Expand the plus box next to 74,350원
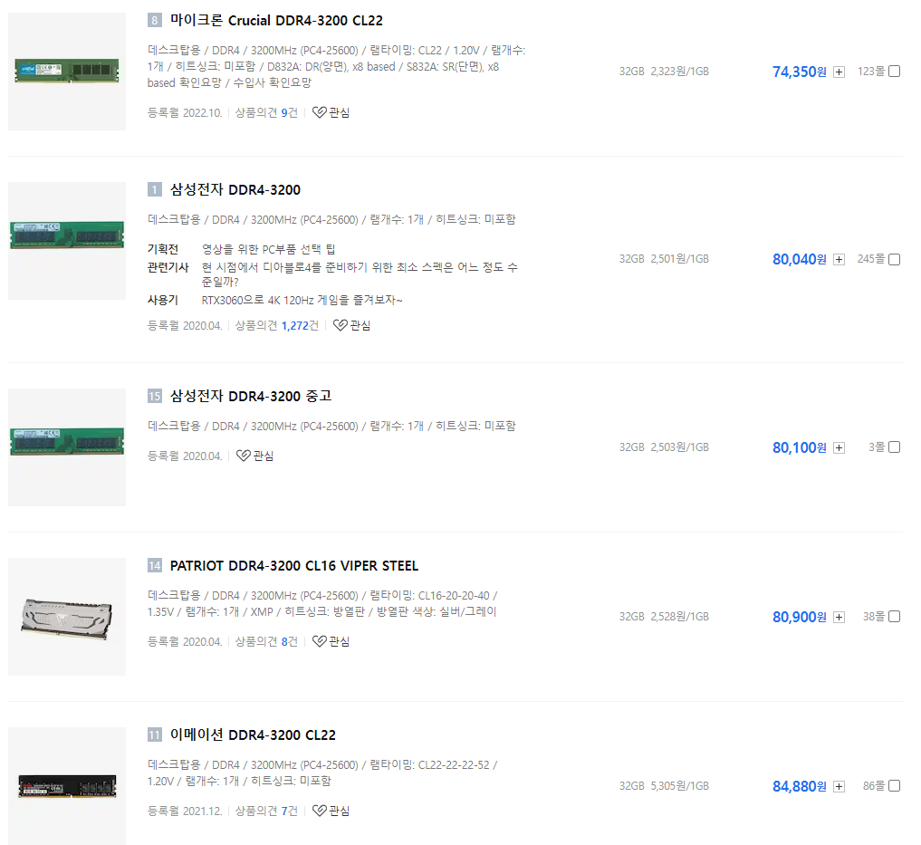This screenshot has height=845, width=921. 839,72
